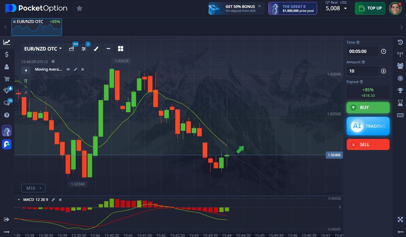406x237 pixels.
Task: Open the indicators settings icon
Action: (x=84, y=49)
